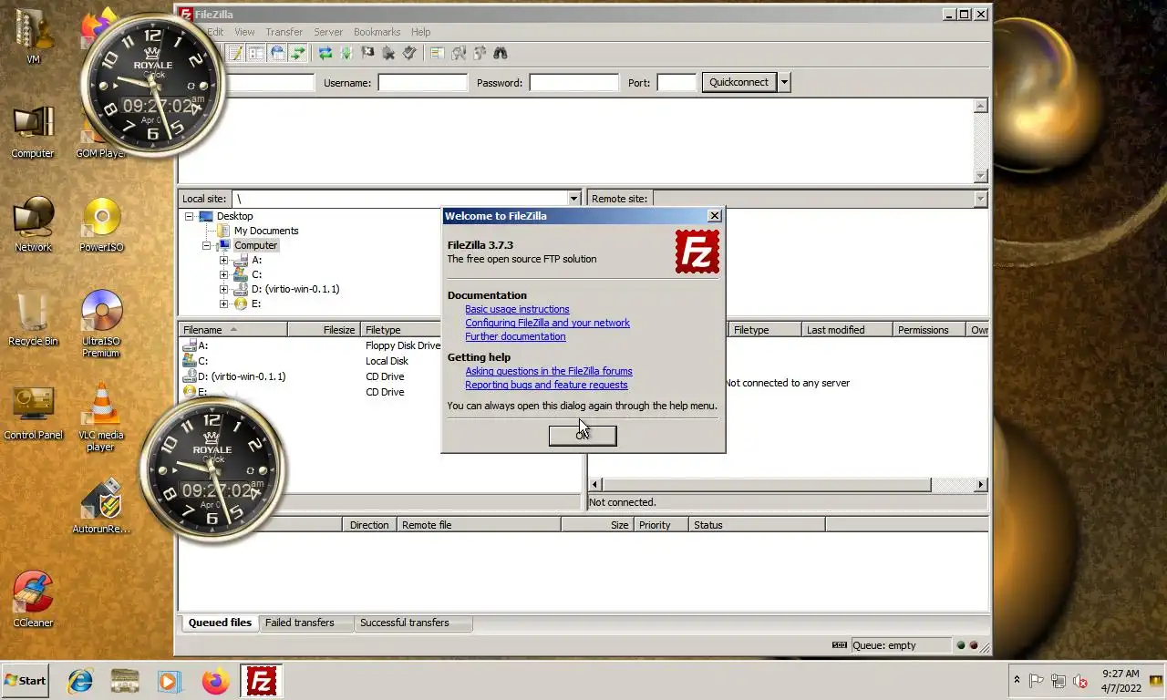Select the PowerISO desktop icon

coord(101,225)
